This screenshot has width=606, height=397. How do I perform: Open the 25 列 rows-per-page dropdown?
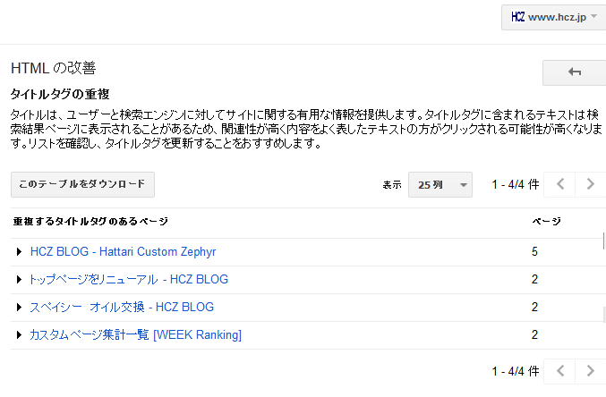coord(440,184)
